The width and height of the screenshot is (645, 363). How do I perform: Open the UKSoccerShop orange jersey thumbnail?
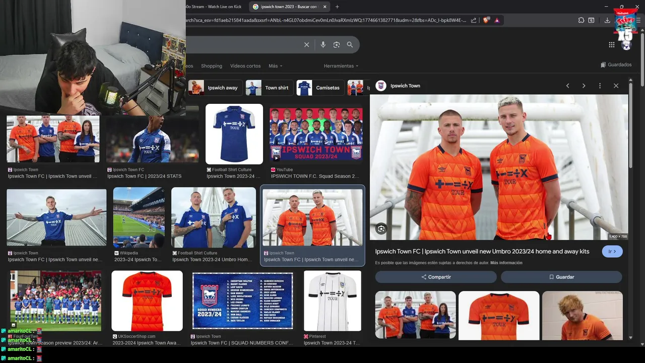click(147, 300)
